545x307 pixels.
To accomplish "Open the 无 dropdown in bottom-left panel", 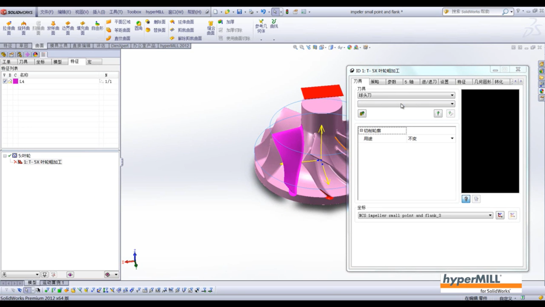I will pyautogui.click(x=20, y=275).
